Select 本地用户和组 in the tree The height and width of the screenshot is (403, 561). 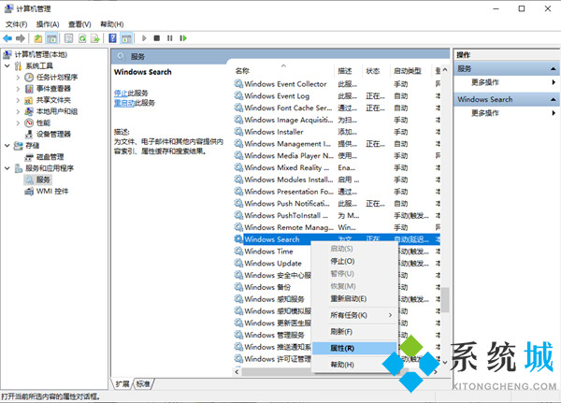(x=57, y=111)
